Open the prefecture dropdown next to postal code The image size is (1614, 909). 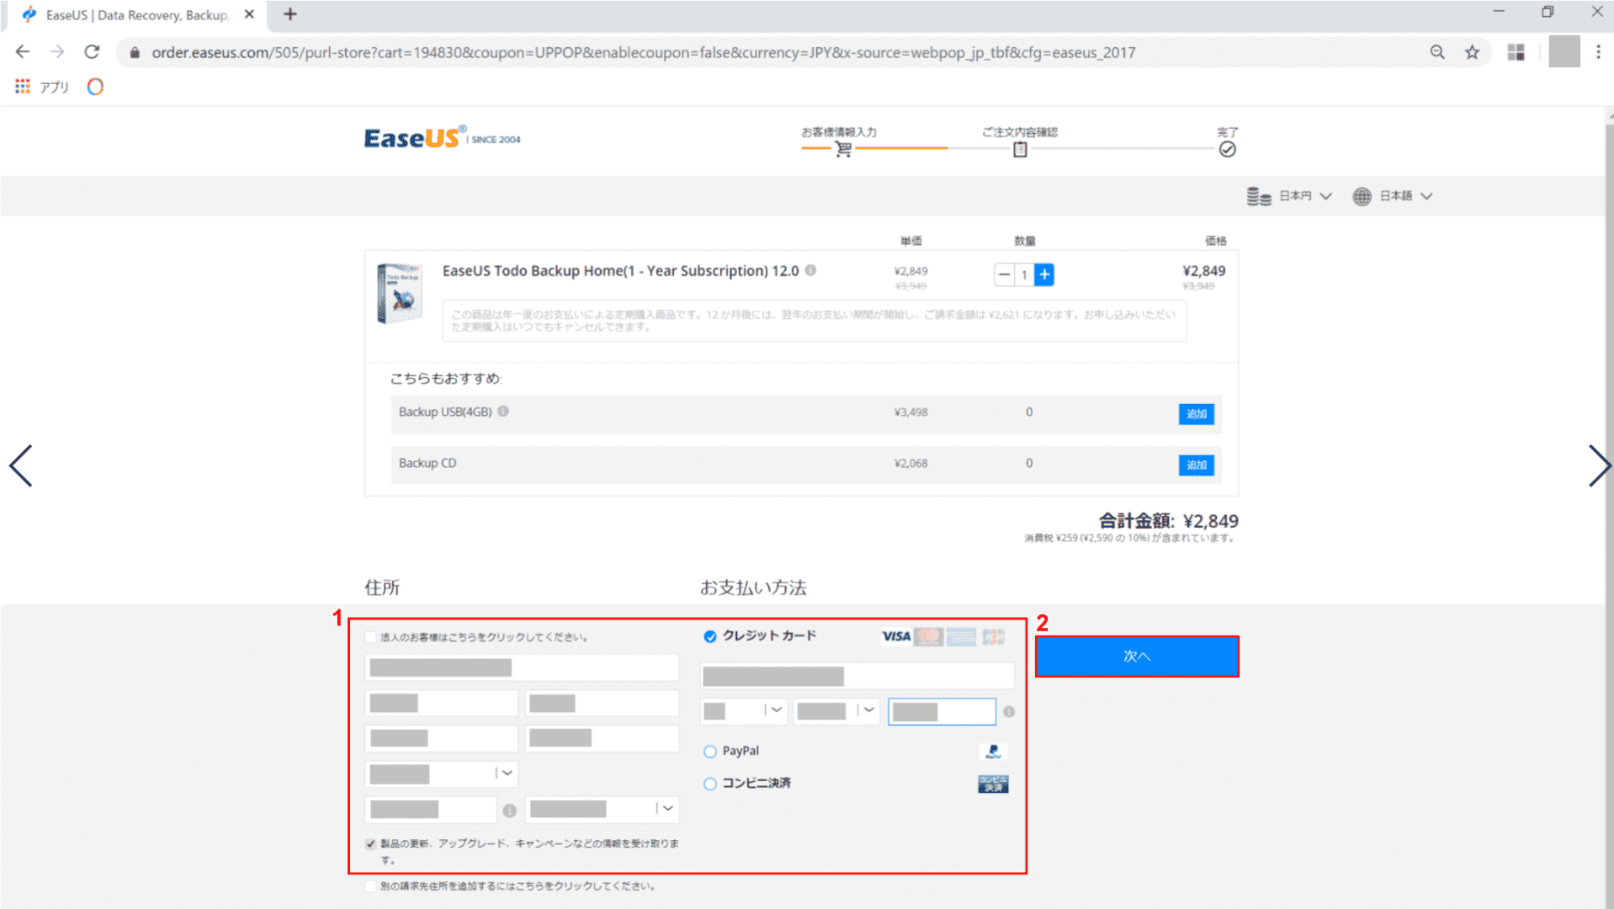click(x=602, y=809)
